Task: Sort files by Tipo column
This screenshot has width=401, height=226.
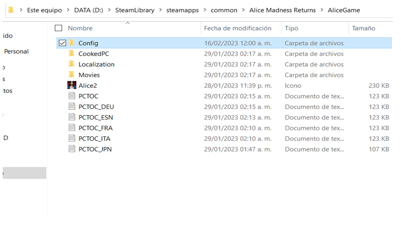Action: coord(291,28)
